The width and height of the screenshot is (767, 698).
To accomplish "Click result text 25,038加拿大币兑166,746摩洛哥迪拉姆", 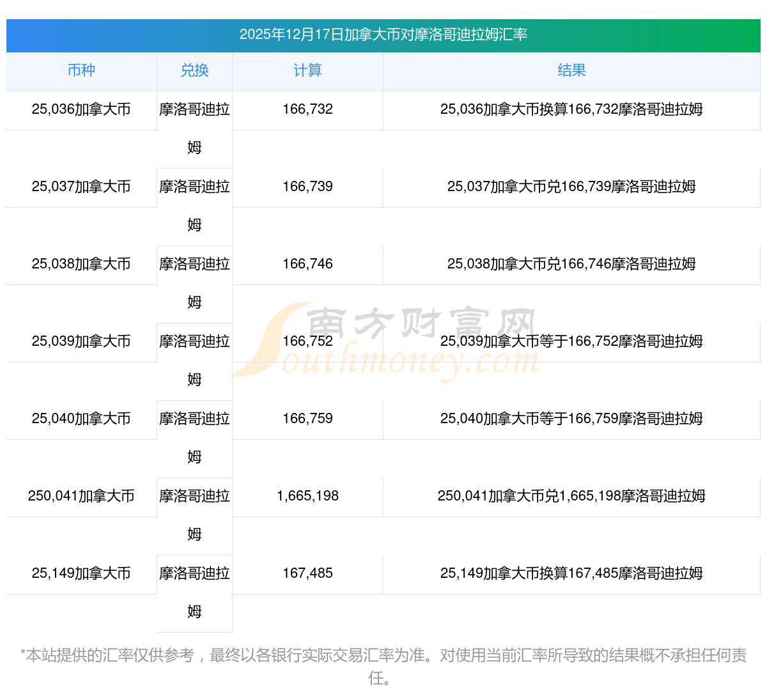I will [x=571, y=264].
